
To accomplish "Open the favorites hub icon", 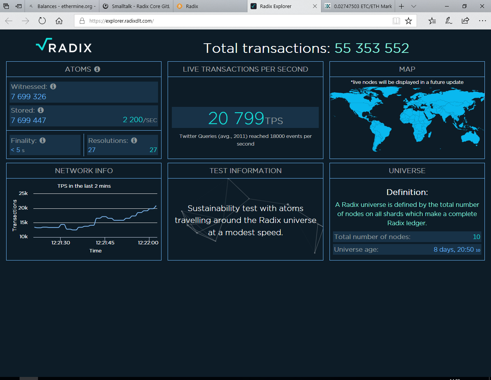I will tap(432, 21).
